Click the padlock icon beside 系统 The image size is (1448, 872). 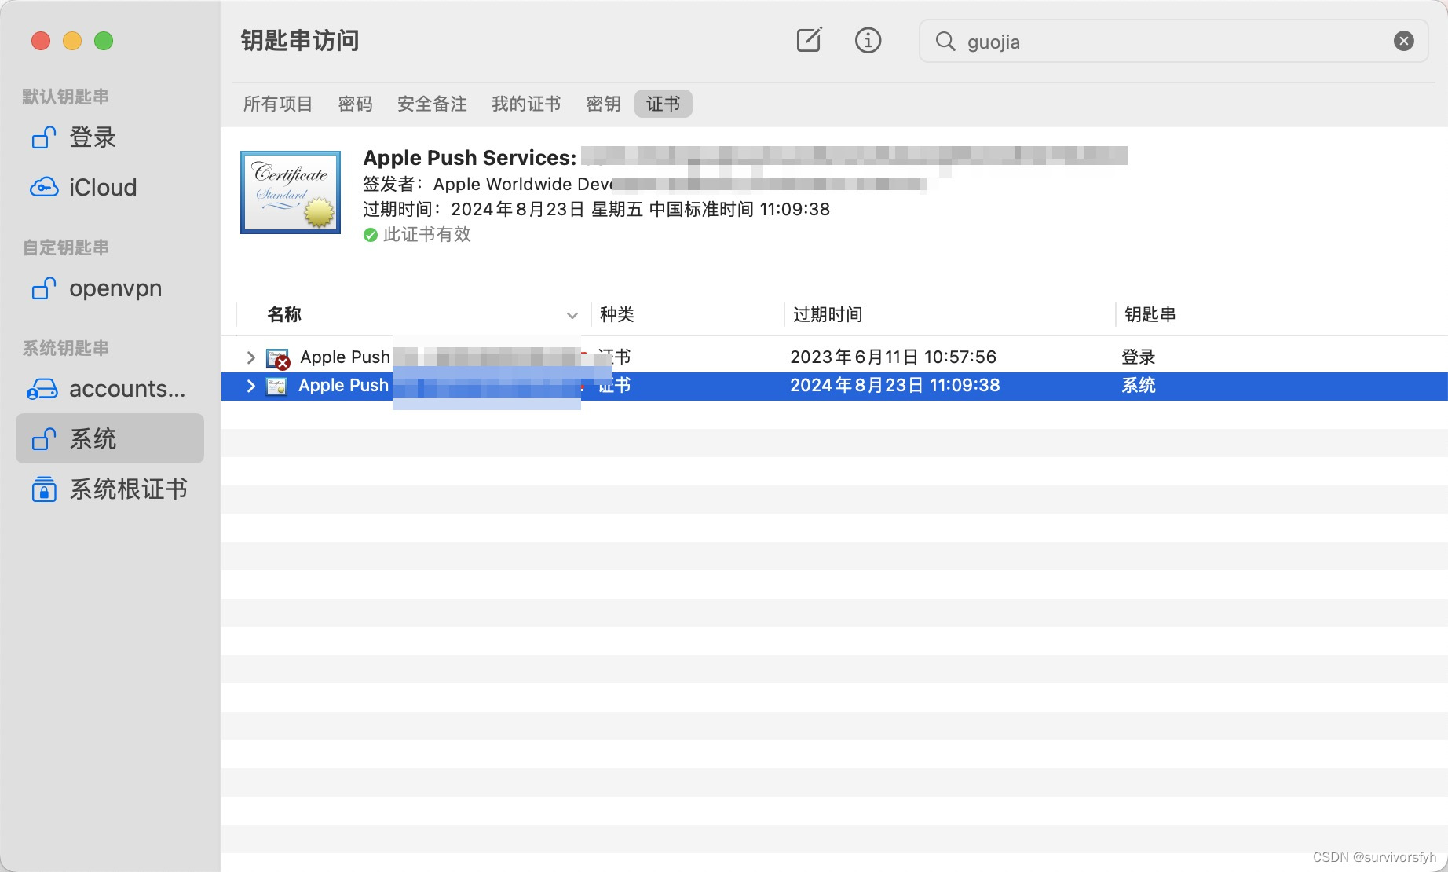click(43, 438)
